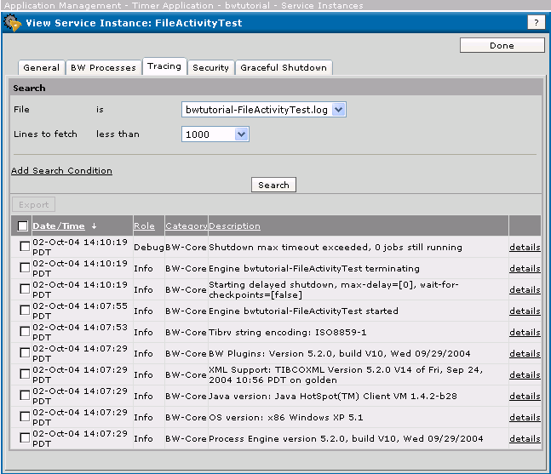Click the Search button
This screenshot has width=551, height=474.
[x=273, y=185]
